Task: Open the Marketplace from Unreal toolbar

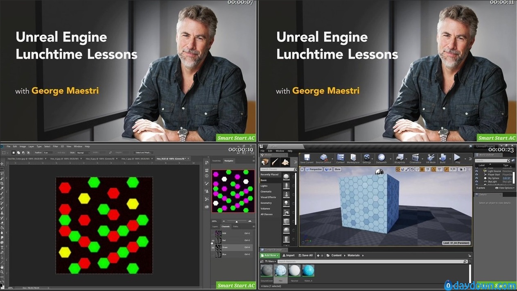Action: click(x=353, y=159)
